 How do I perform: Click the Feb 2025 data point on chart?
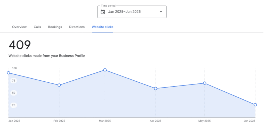coord(59,85)
